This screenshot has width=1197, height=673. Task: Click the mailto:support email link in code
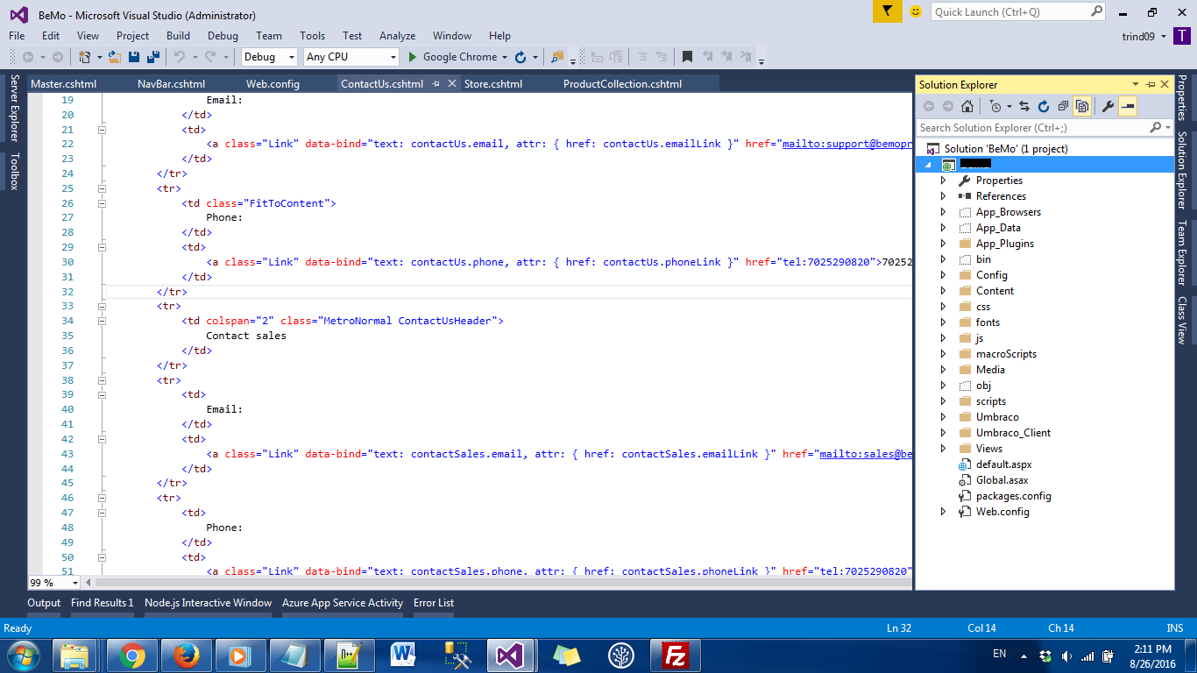[x=847, y=144]
